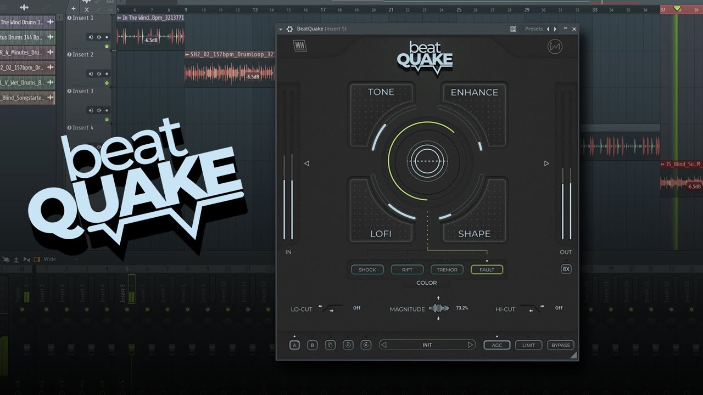Go to previous preset left of INIT

click(384, 345)
